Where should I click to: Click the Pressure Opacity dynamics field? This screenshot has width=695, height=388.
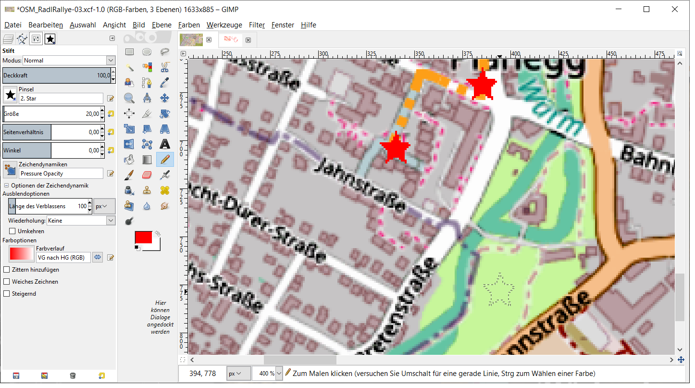(61, 174)
